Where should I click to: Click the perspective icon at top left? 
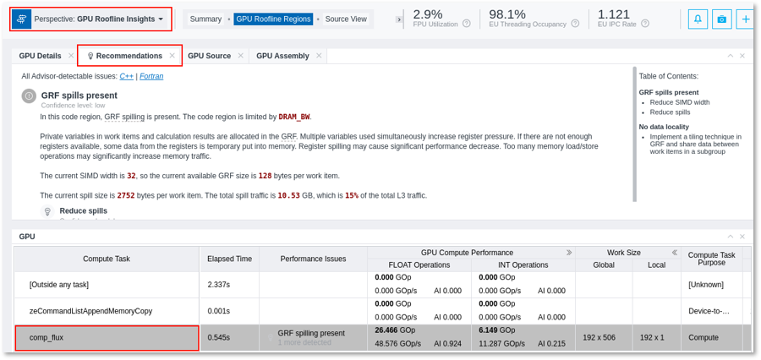(22, 19)
